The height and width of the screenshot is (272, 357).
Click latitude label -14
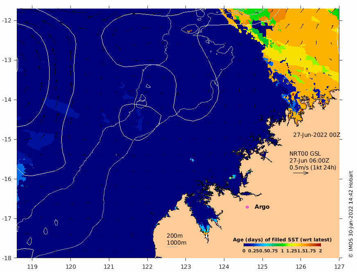pyautogui.click(x=7, y=100)
